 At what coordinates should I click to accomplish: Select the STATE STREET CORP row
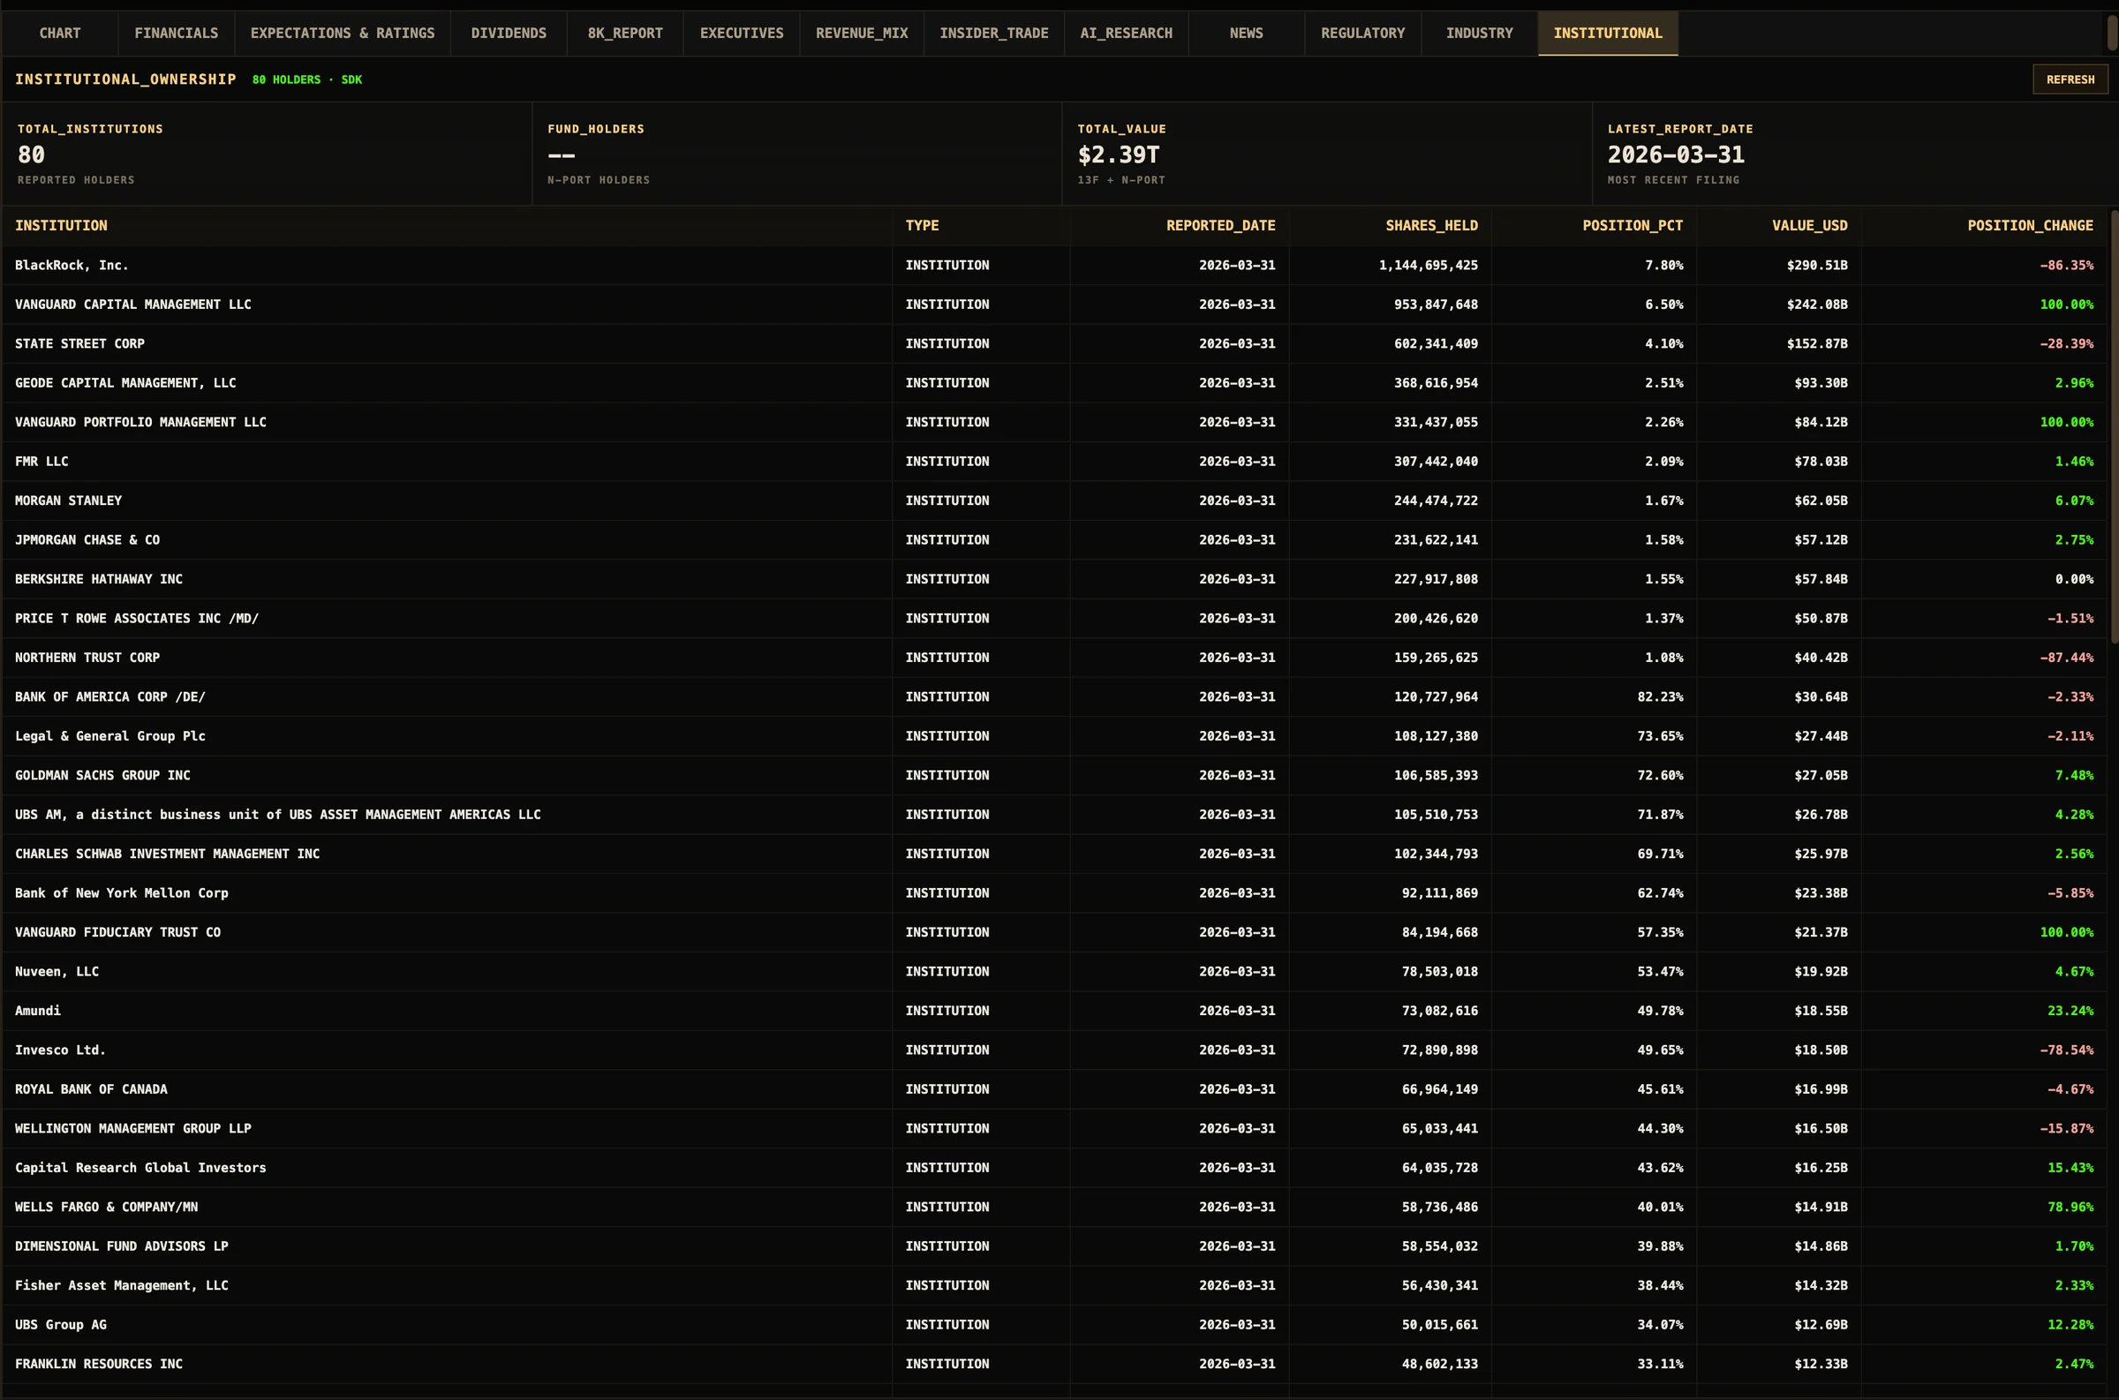click(1055, 343)
